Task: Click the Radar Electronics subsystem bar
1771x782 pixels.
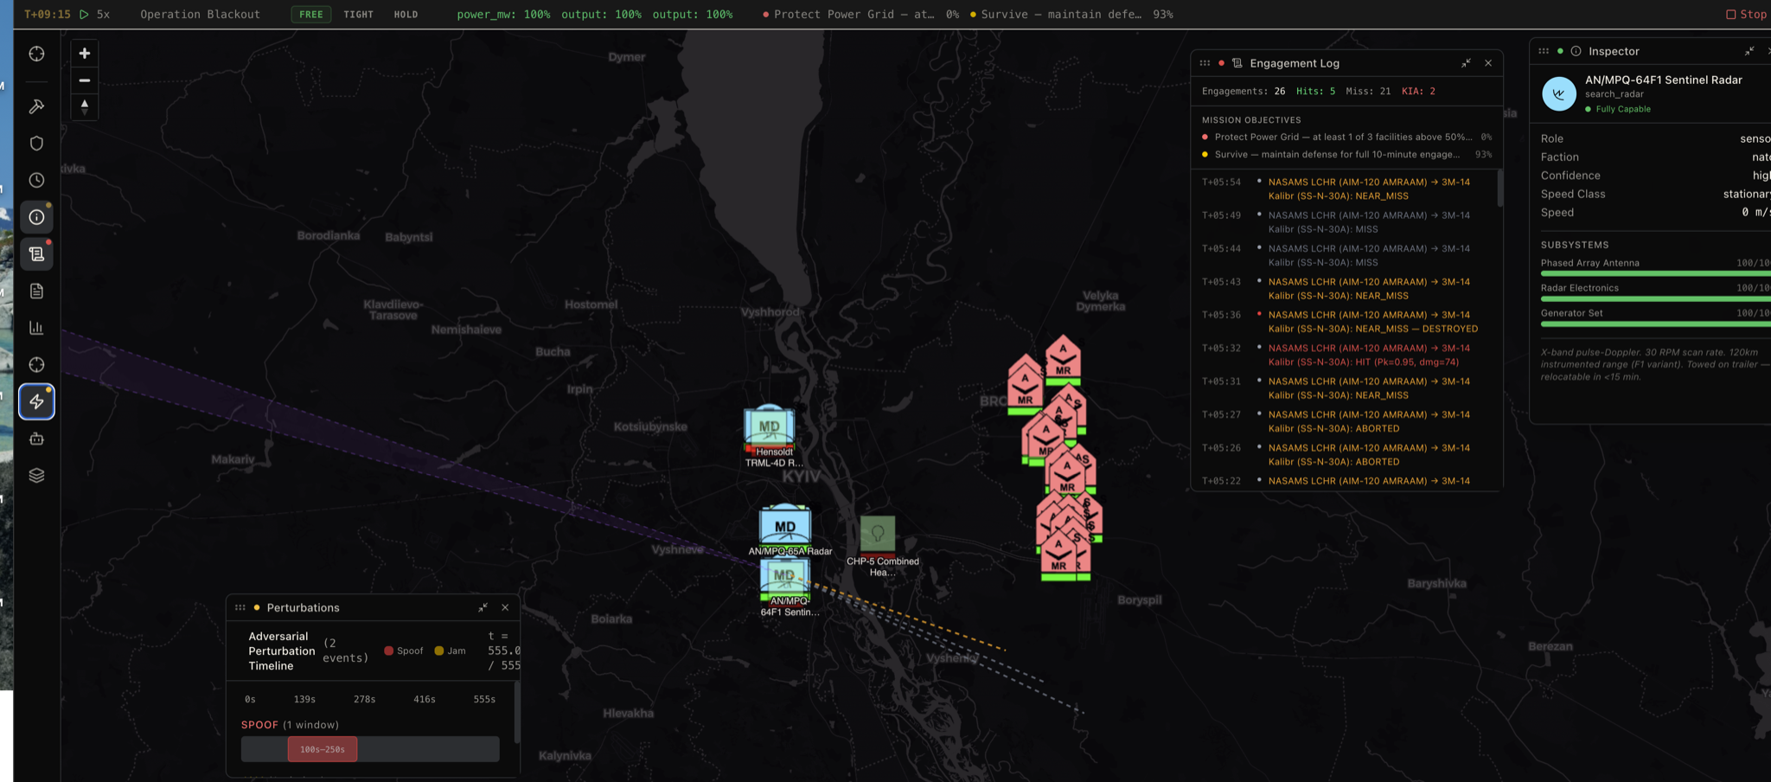Action: pos(1655,298)
